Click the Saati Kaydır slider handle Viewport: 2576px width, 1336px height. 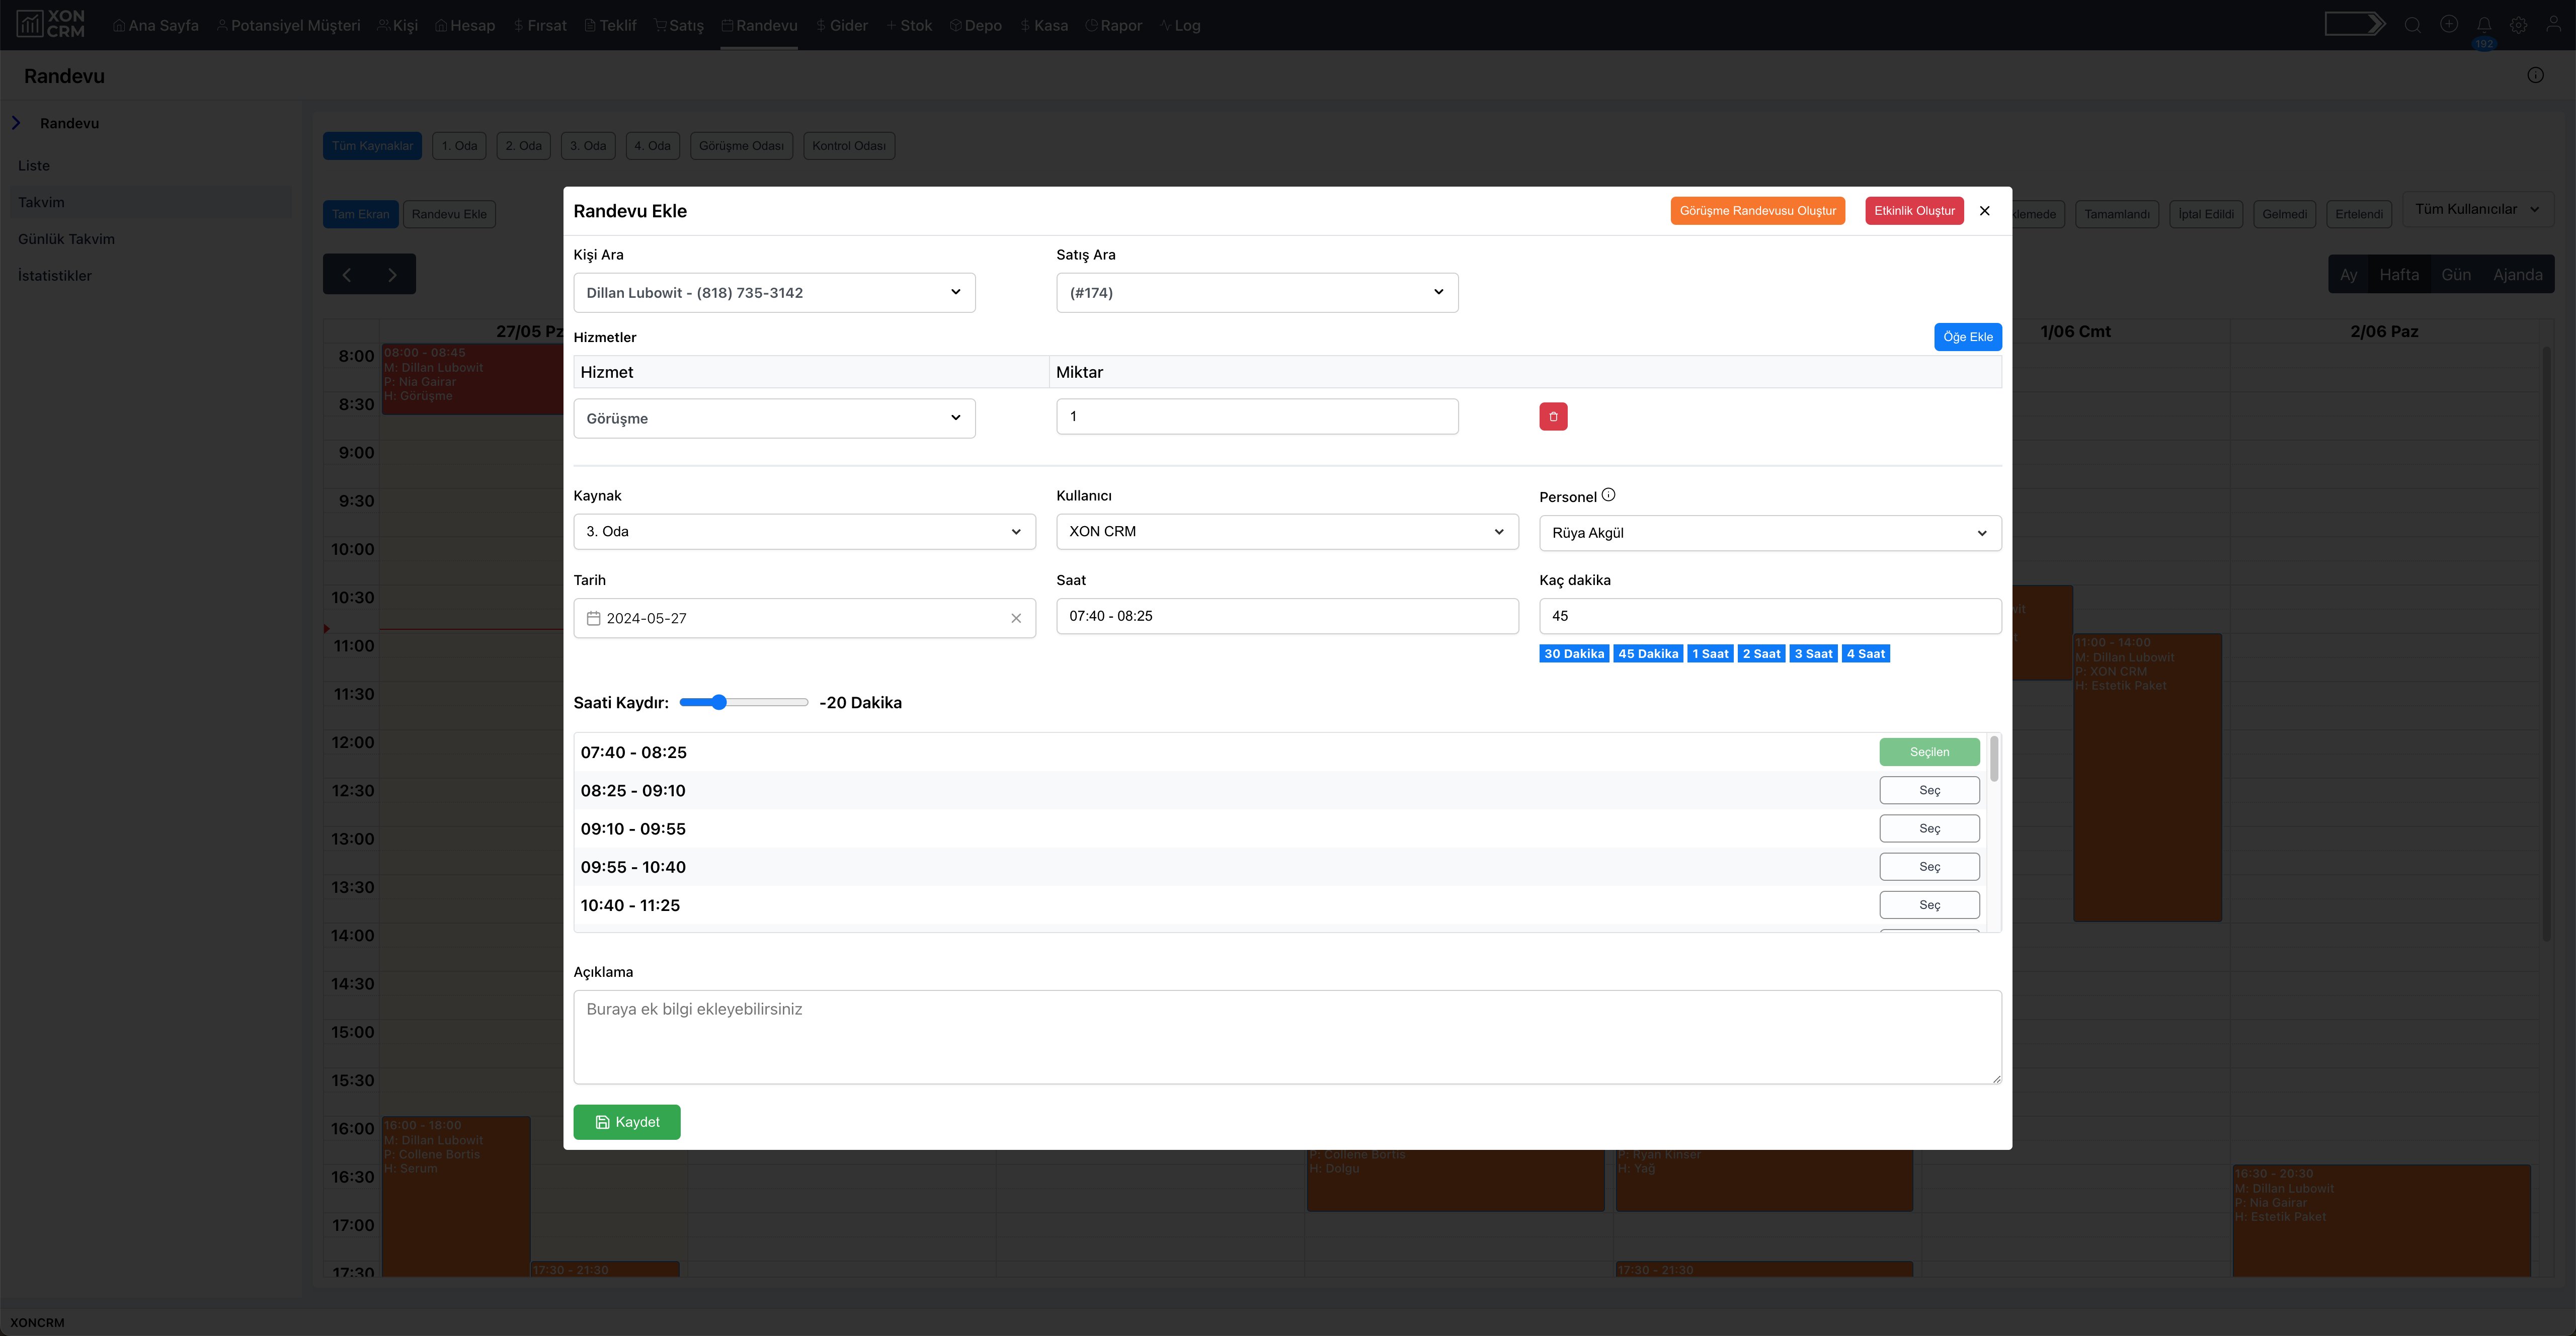(718, 702)
